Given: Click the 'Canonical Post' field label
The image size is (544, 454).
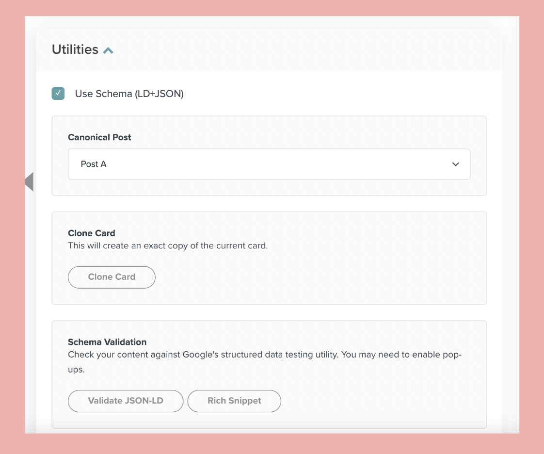Looking at the screenshot, I should tap(99, 137).
